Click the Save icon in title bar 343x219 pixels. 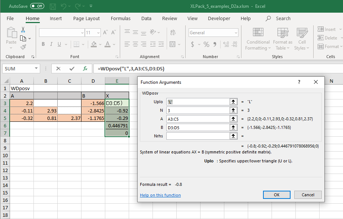coord(53,6)
